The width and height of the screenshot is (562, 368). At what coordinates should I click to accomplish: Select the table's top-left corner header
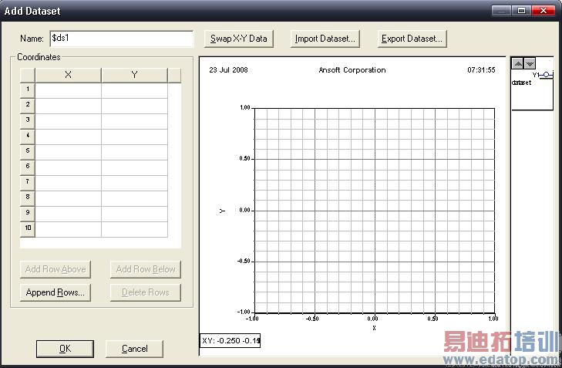click(28, 75)
